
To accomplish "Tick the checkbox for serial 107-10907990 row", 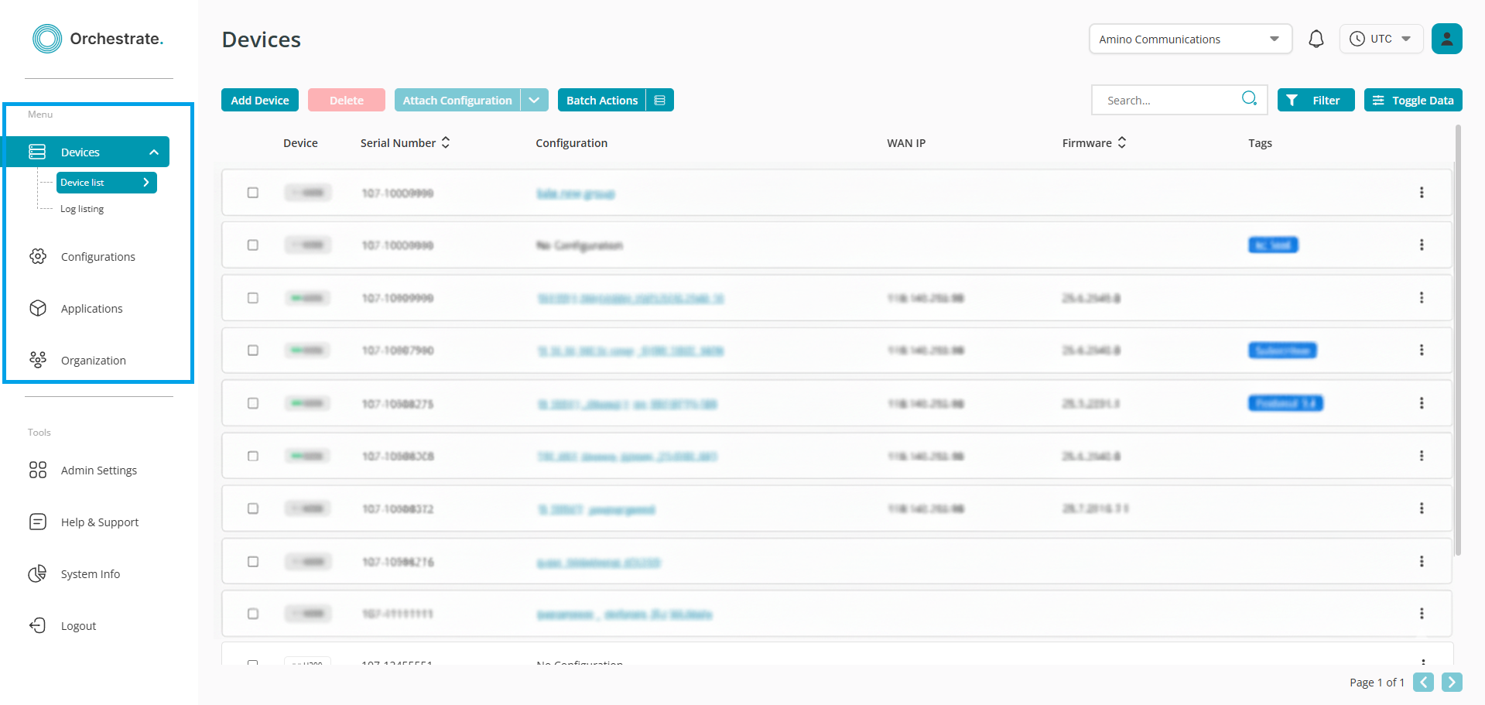I will click(253, 351).
